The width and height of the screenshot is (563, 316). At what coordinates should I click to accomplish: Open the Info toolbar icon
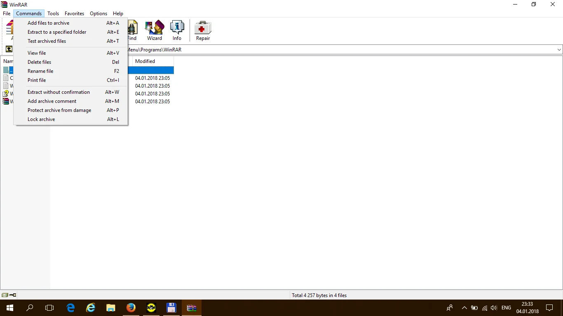(177, 30)
